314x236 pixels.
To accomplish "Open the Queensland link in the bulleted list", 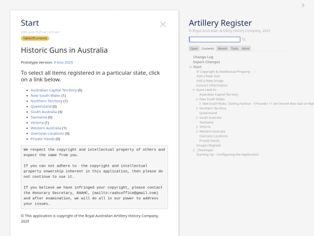I will tap(41, 107).
